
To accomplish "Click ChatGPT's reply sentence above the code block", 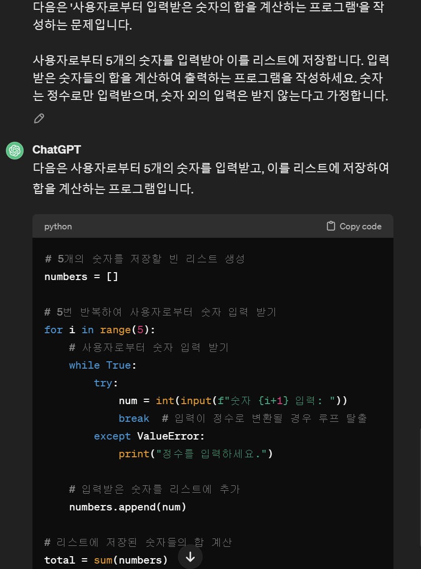I will (210, 178).
